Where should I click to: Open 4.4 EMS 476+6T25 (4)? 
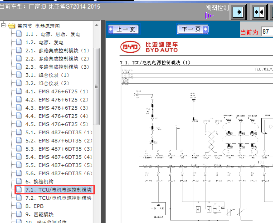tap(57, 116)
